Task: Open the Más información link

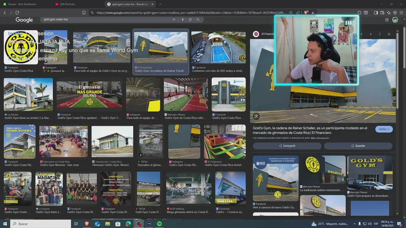Action: pos(320,138)
